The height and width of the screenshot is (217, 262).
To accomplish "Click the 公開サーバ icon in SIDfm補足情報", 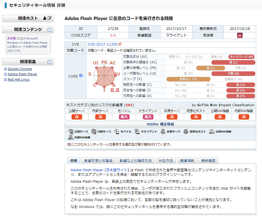I will [71, 131].
